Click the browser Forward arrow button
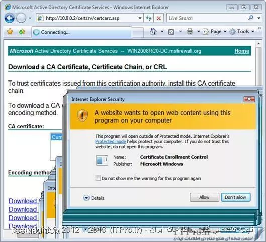 21,18
